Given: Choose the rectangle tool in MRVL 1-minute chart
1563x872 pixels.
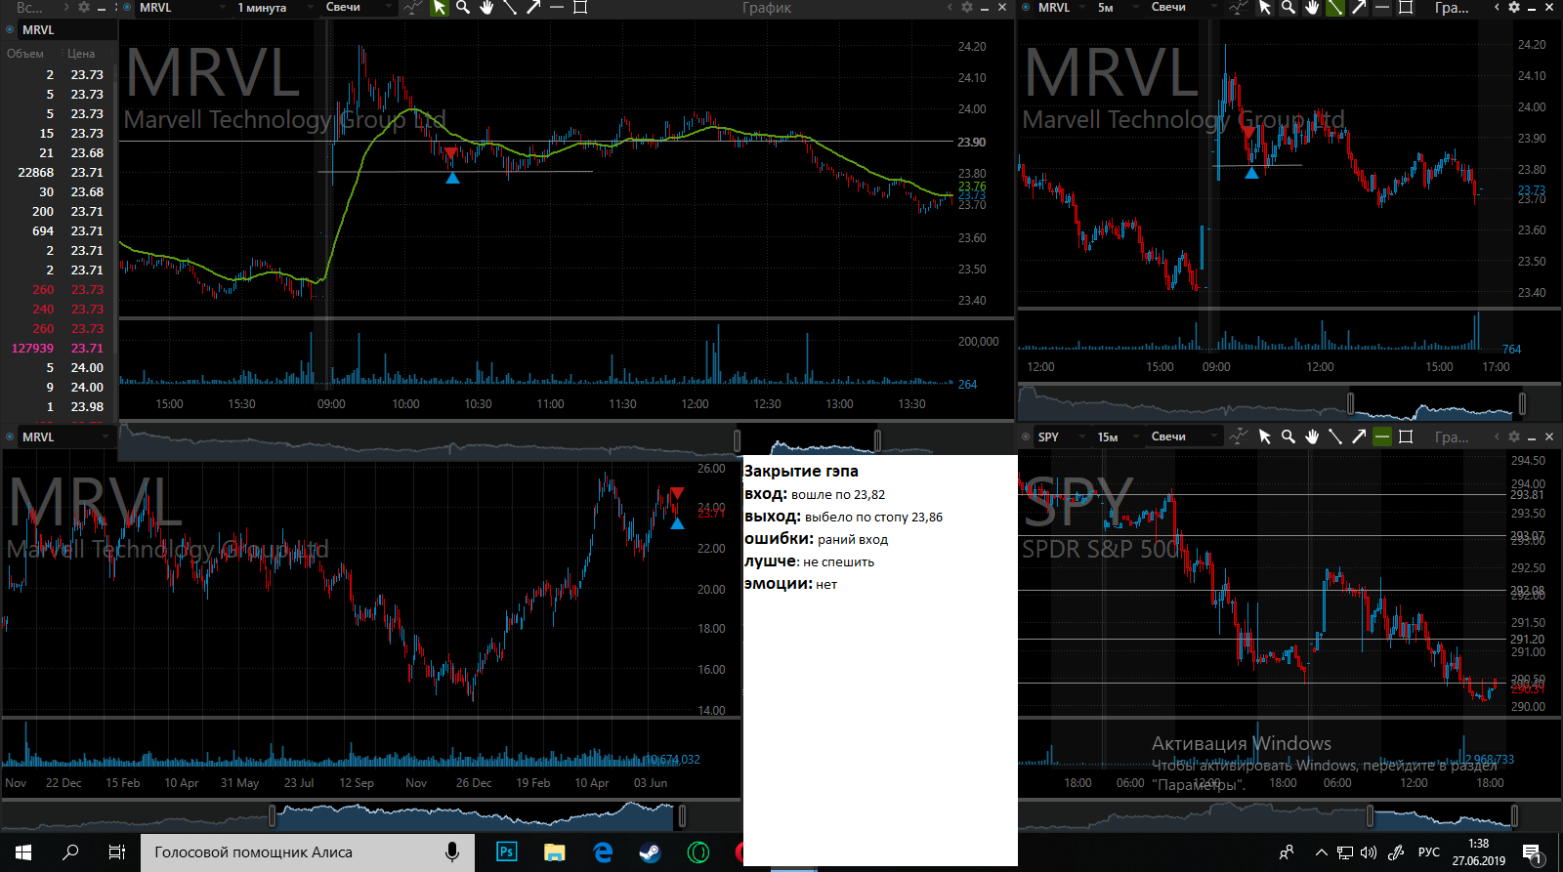Looking at the screenshot, I should [x=580, y=8].
